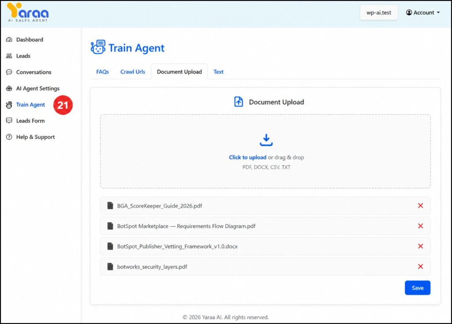Screen dimensions: 452x324
Task: Click file icon beside BGA_ScoreKeeper_Guide_2026.pdf
Action: [x=110, y=205]
